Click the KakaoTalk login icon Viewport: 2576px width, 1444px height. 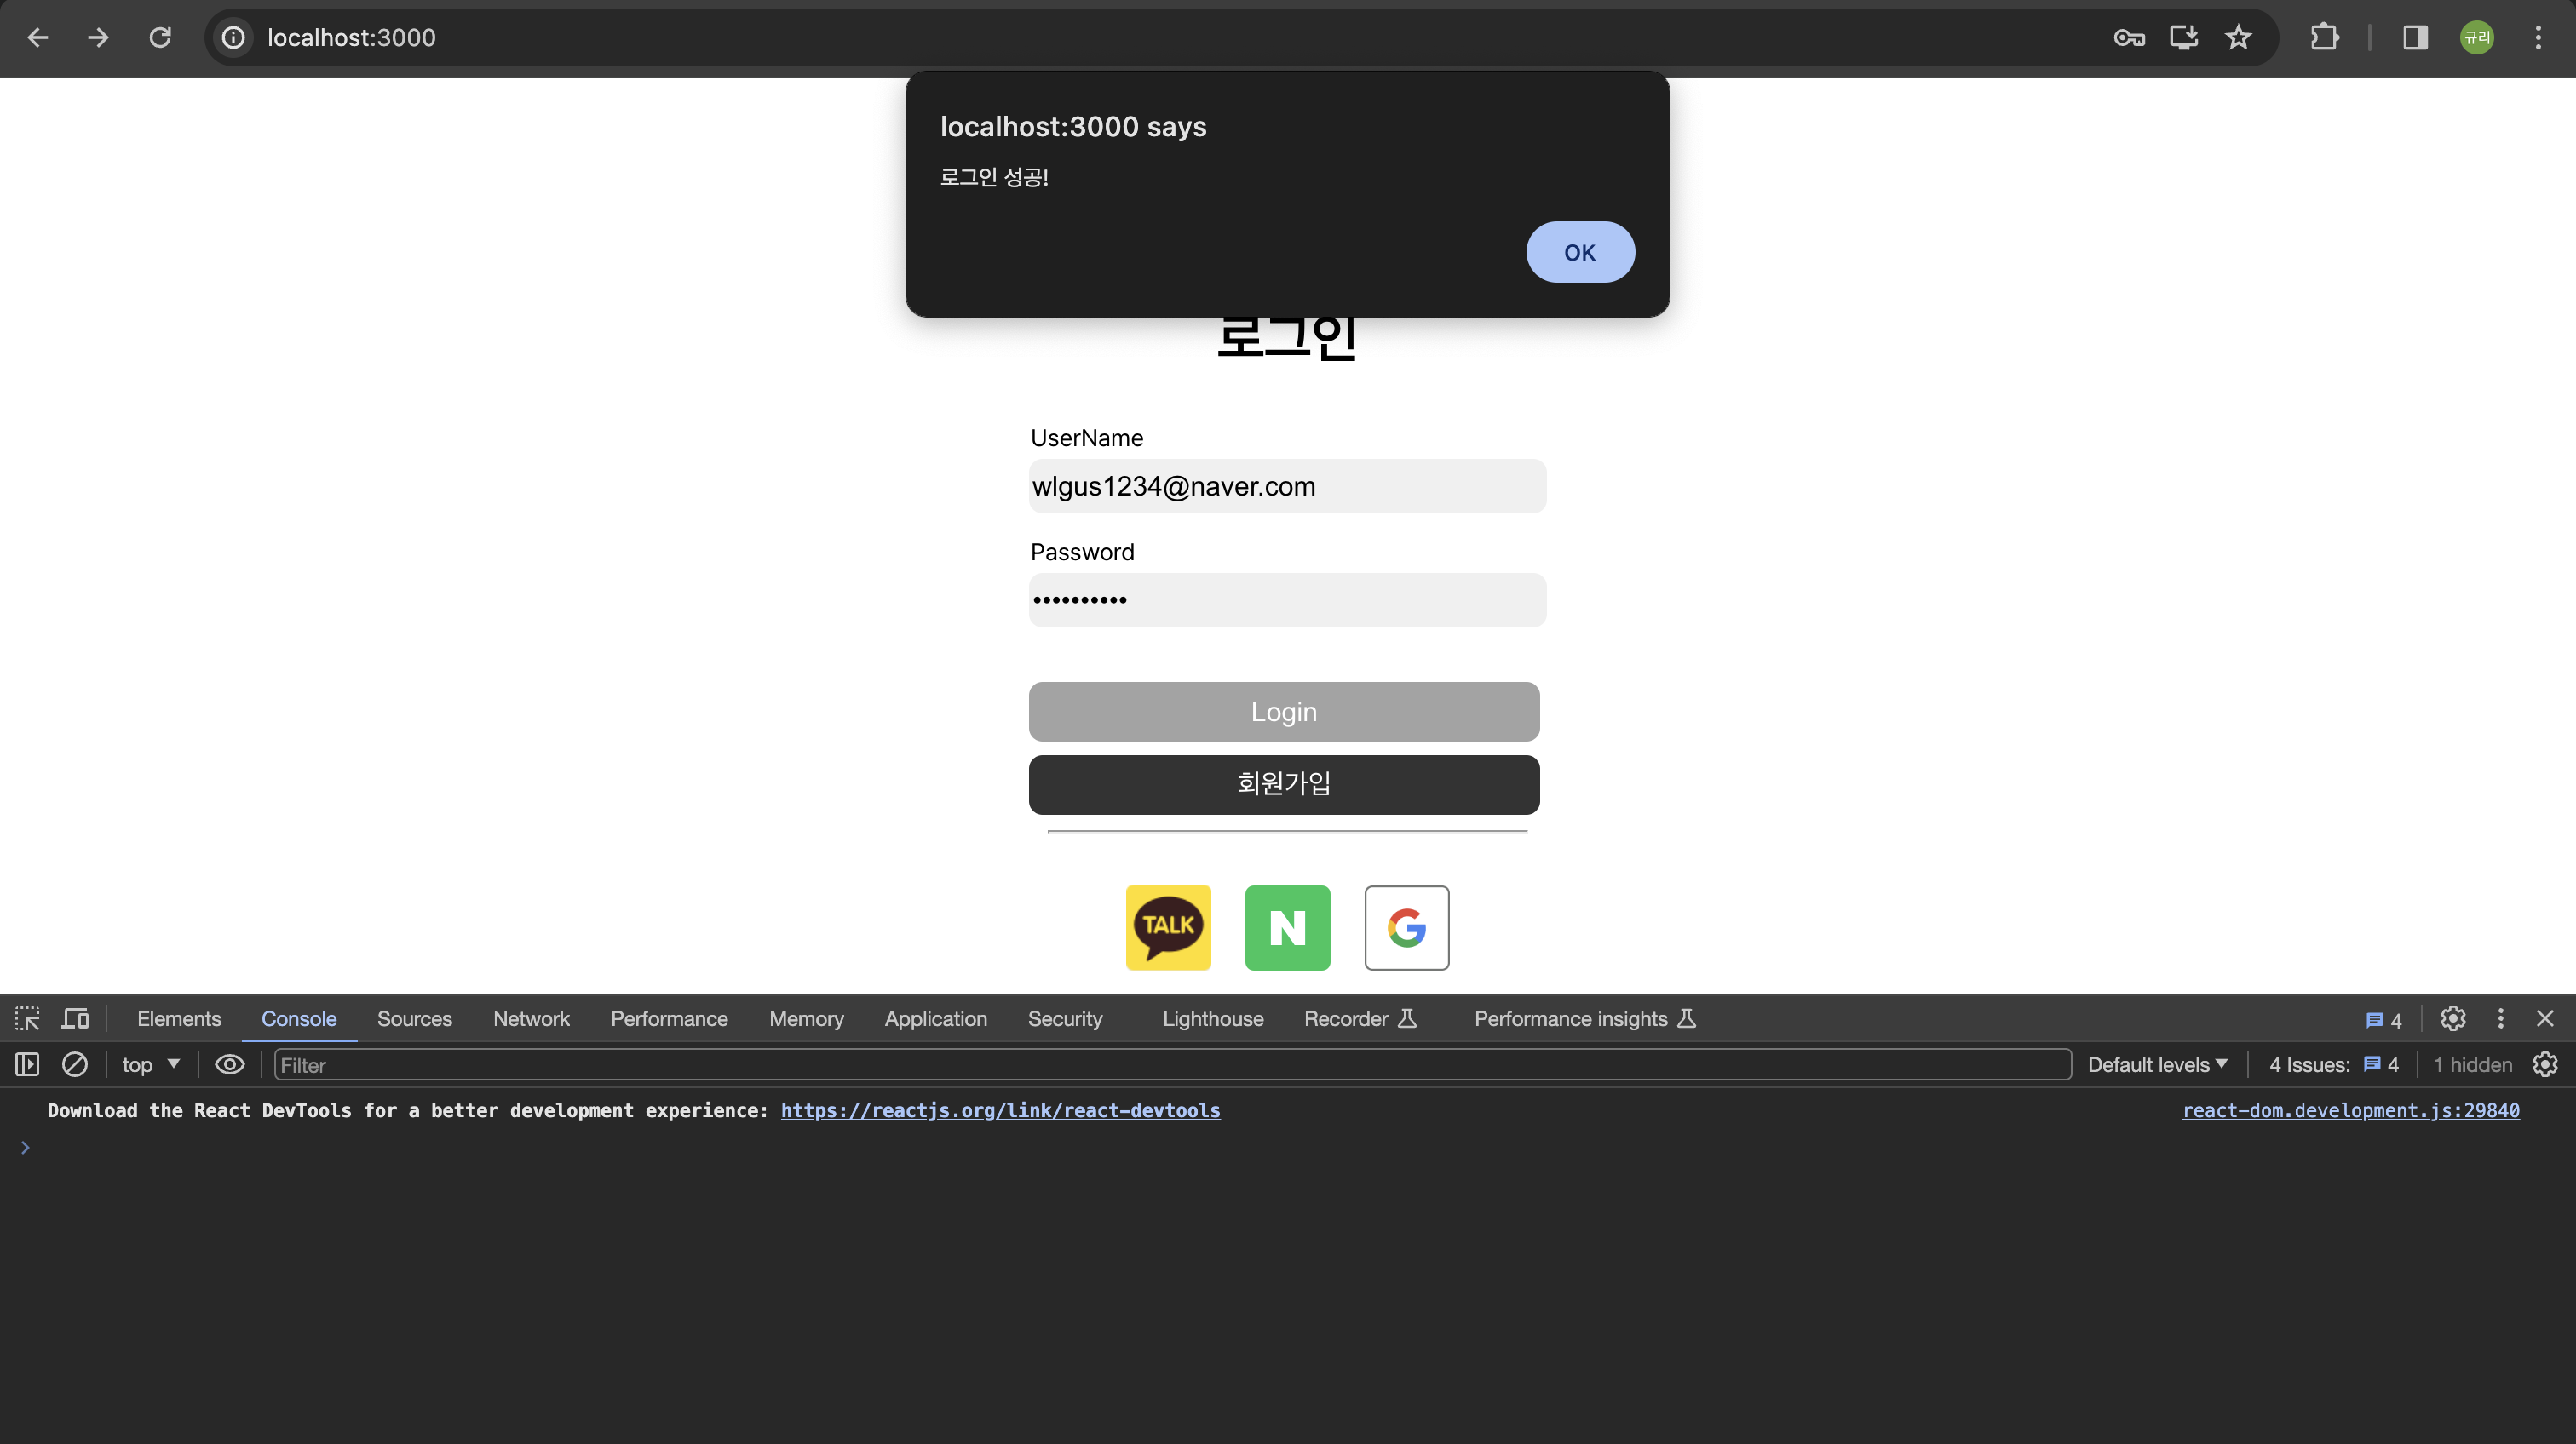point(1168,927)
